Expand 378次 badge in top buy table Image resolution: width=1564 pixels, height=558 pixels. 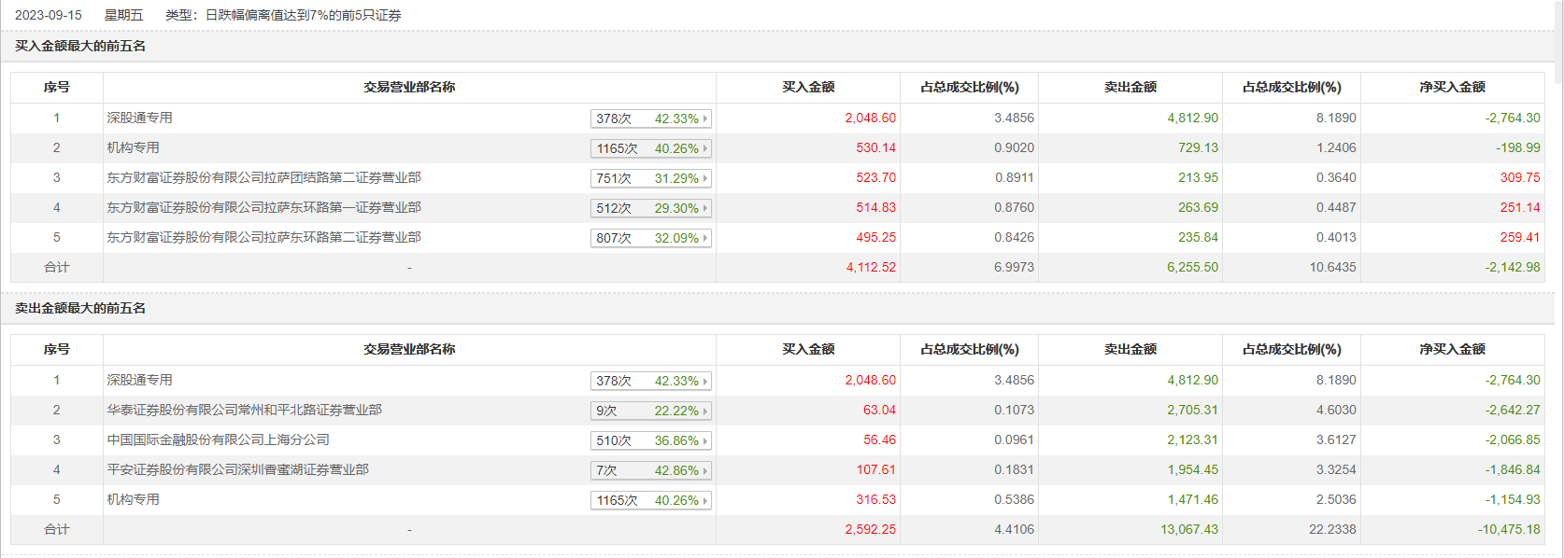coord(651,119)
